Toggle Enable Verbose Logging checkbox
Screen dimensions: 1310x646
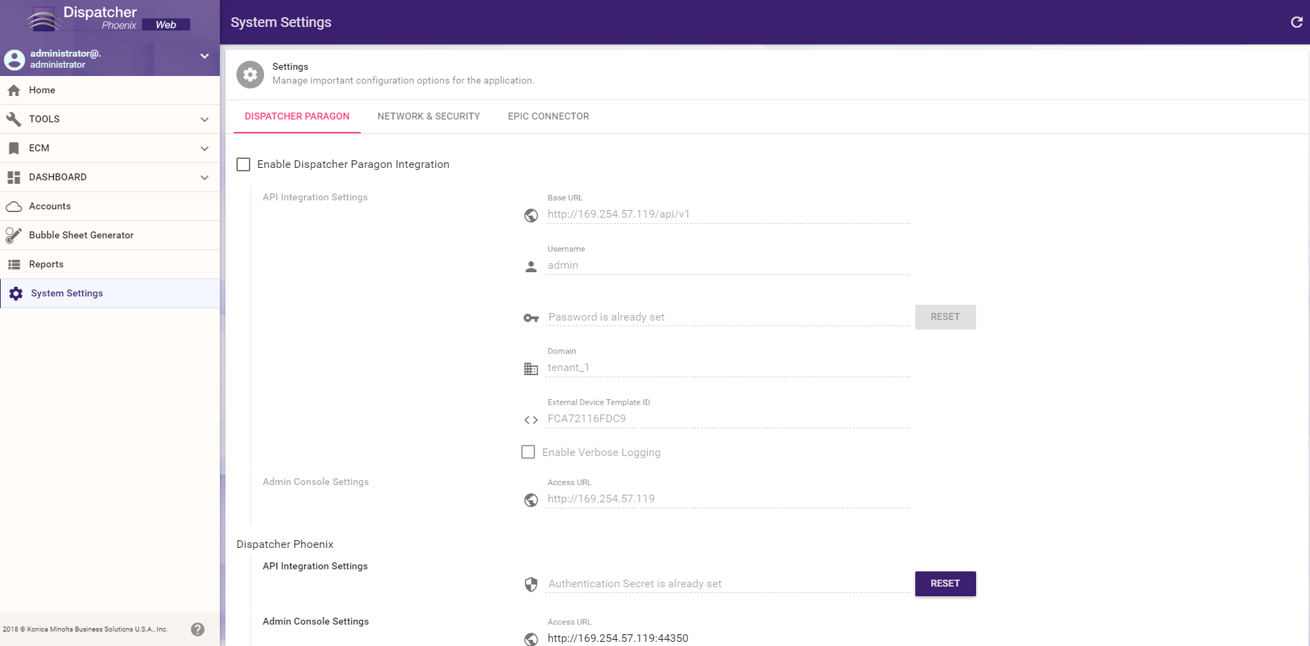(528, 452)
